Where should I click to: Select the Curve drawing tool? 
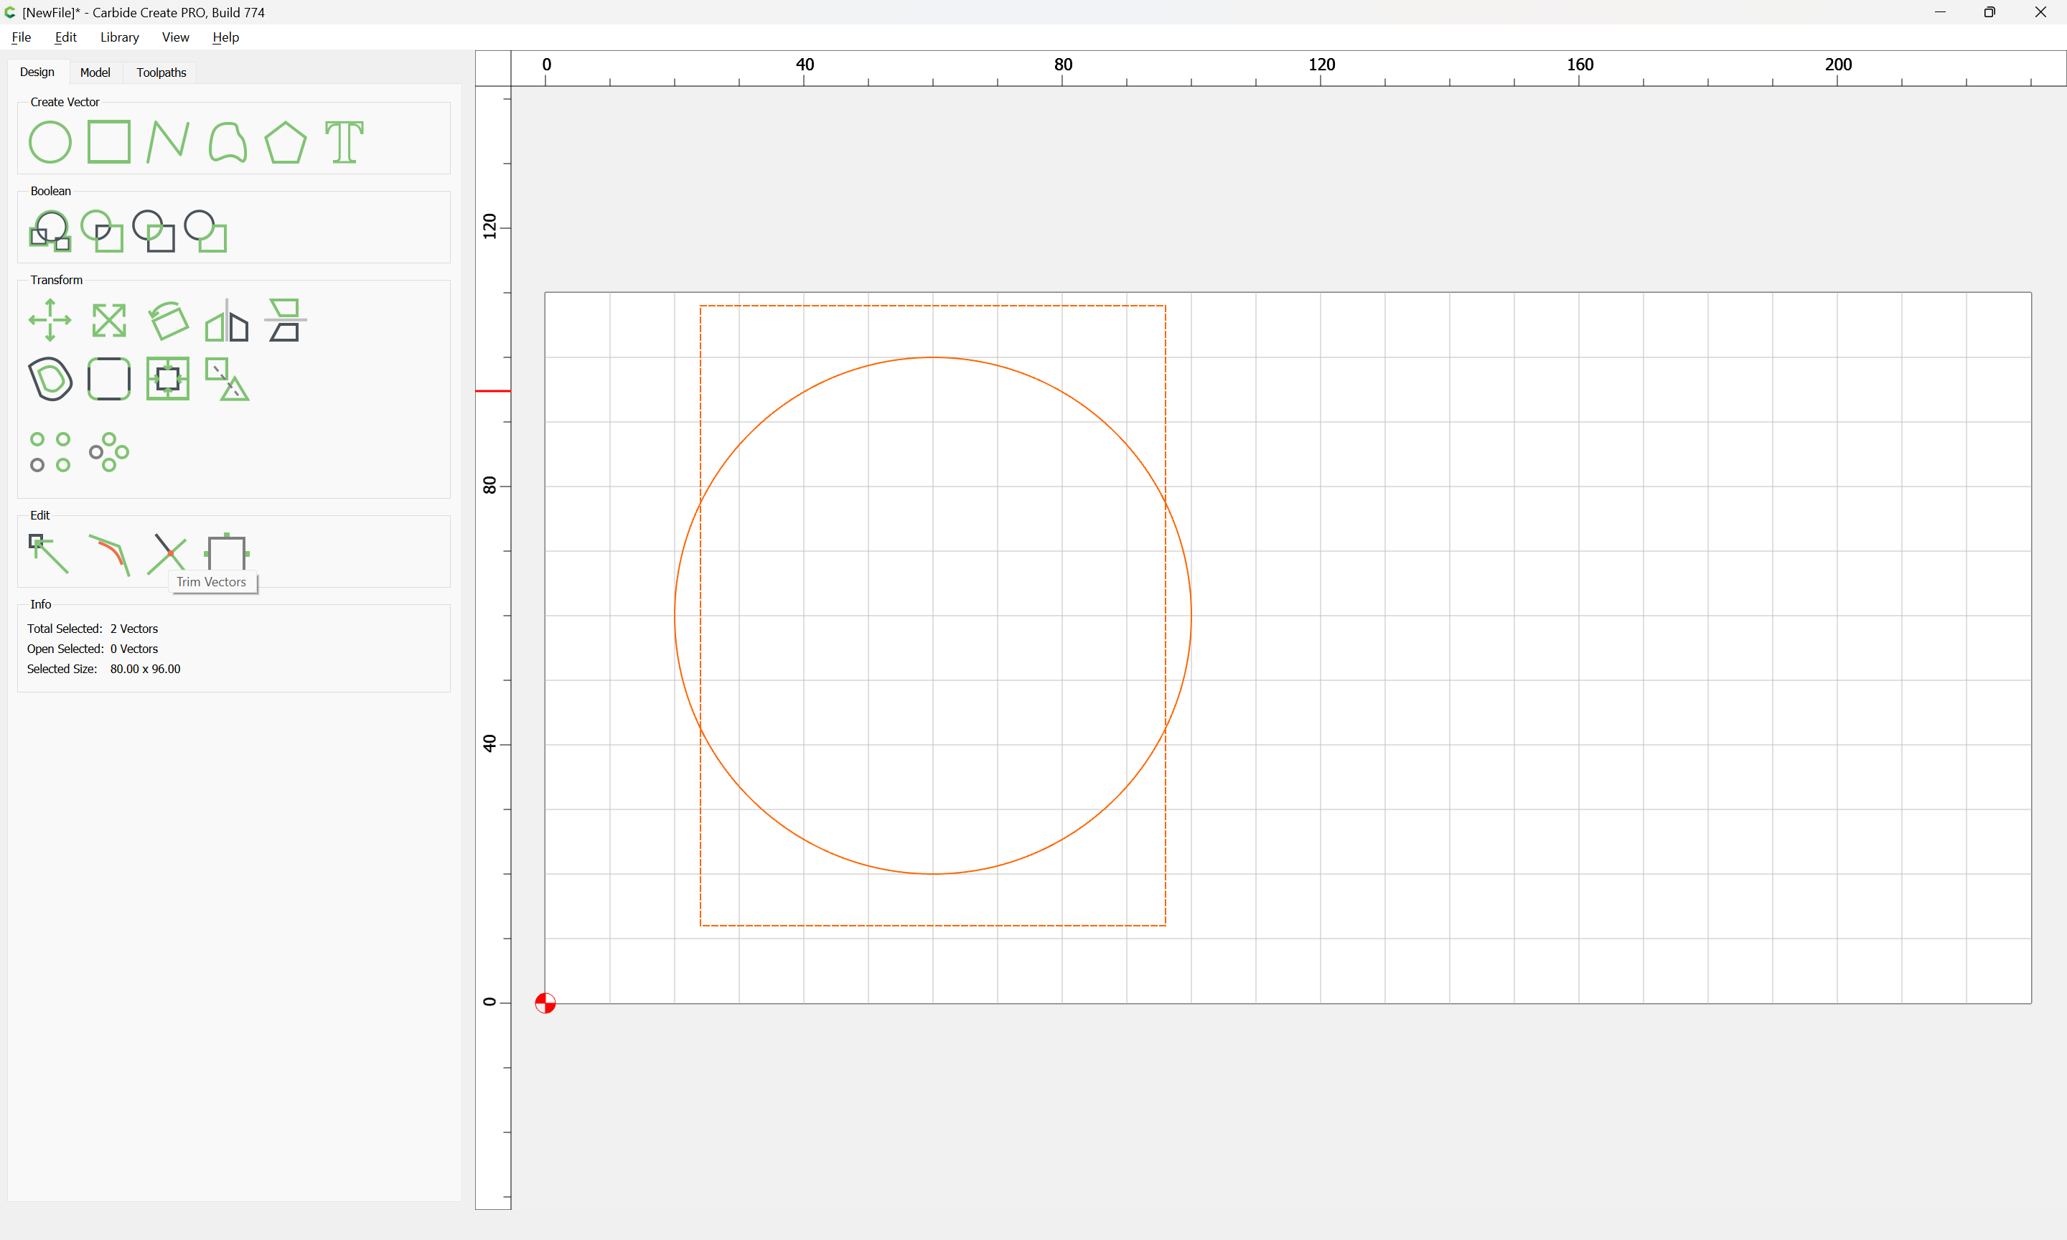point(228,142)
